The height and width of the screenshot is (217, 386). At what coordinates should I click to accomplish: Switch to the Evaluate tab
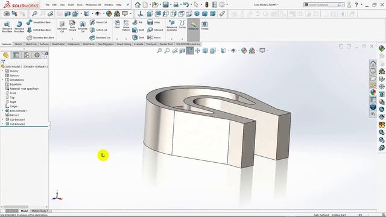coord(139,44)
